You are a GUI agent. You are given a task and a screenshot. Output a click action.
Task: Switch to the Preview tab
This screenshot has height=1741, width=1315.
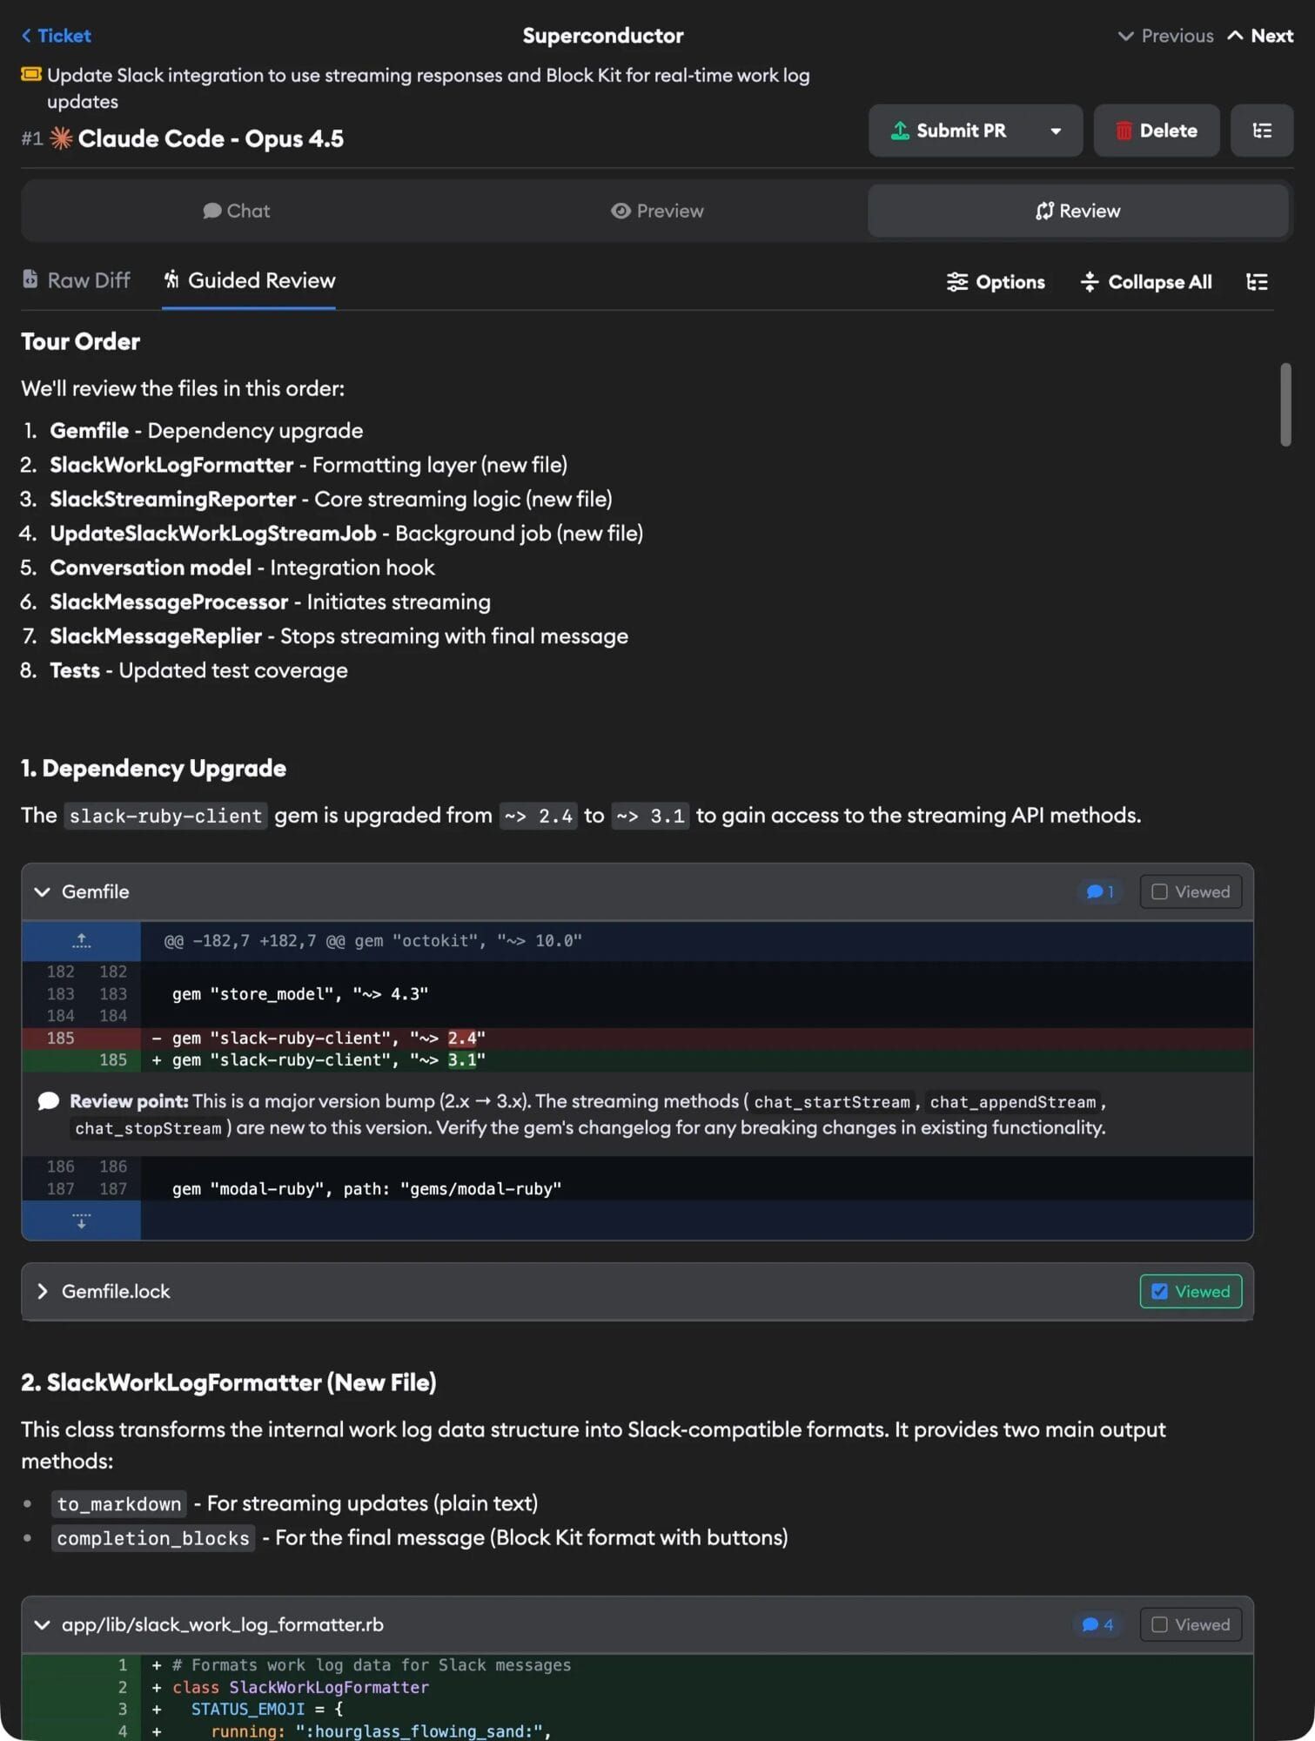(657, 211)
